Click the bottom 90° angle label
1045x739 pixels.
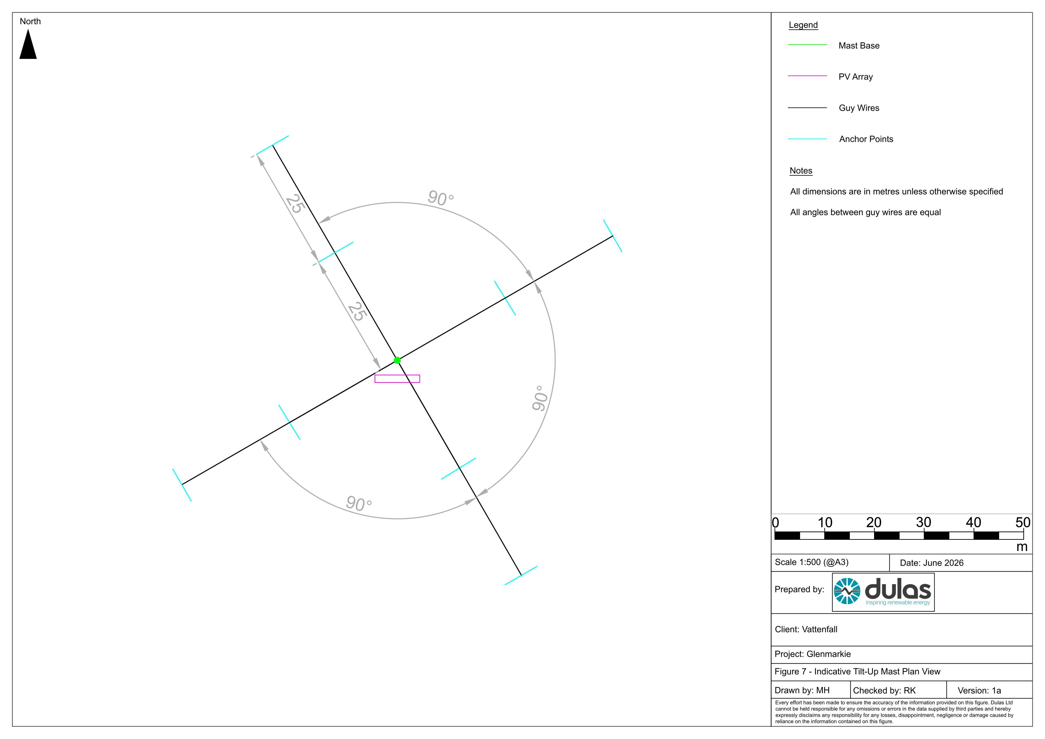point(359,503)
